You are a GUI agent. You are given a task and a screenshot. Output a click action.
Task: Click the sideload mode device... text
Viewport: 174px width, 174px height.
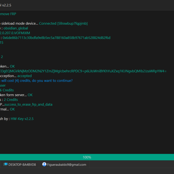pos(20,23)
